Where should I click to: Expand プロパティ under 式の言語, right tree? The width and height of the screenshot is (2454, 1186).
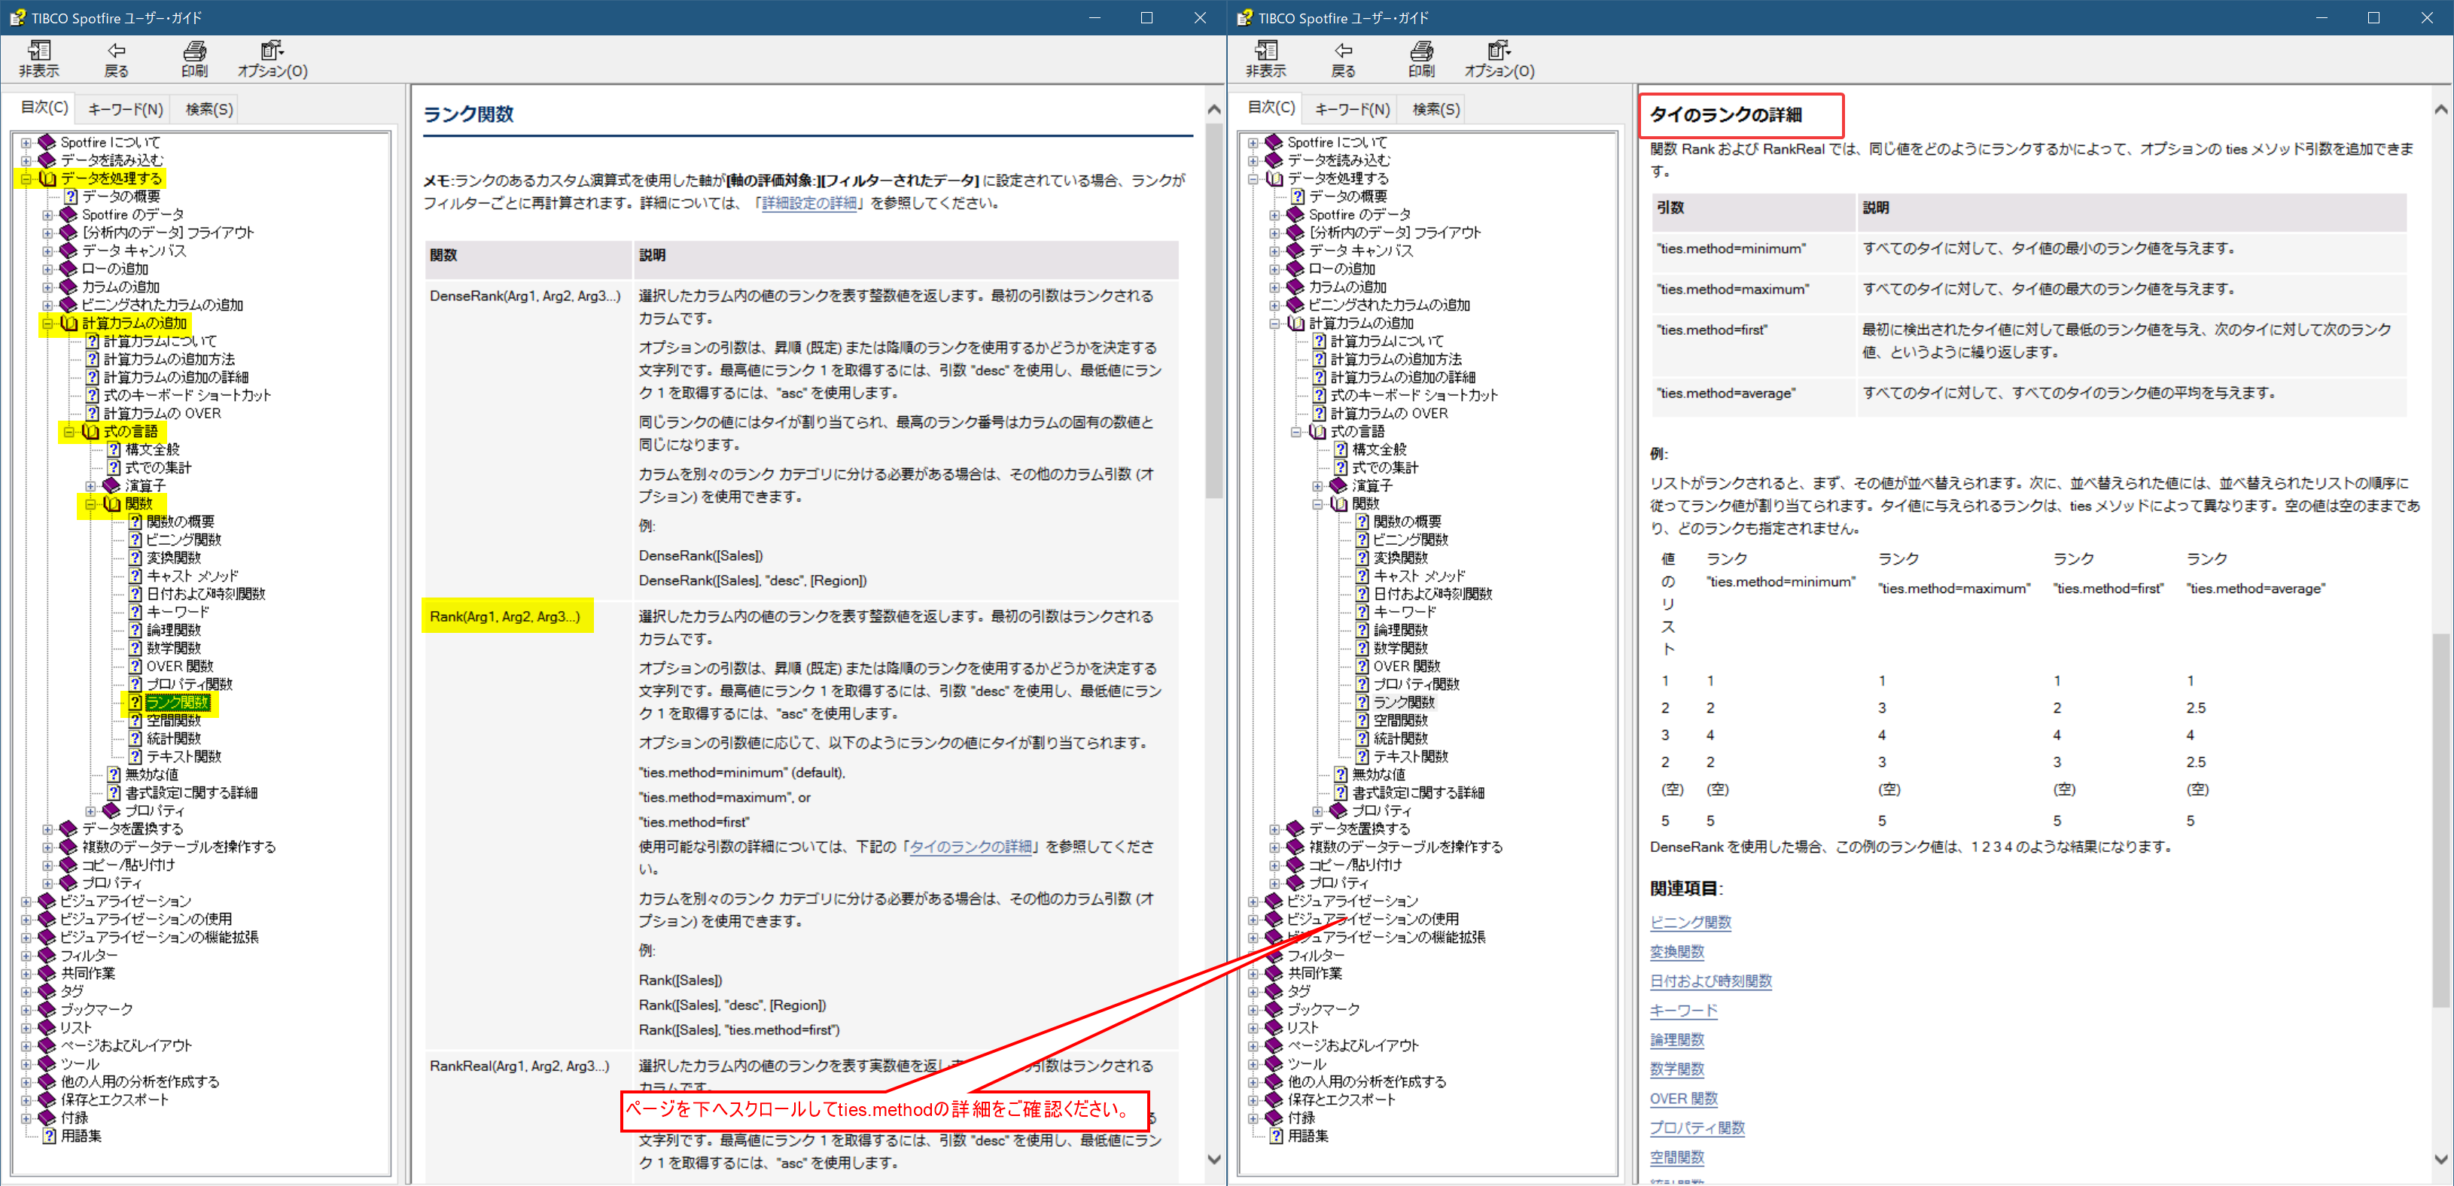(1317, 812)
